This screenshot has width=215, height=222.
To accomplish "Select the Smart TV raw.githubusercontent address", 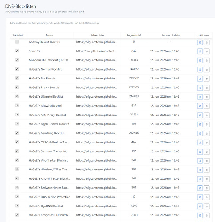I will tap(96, 51).
